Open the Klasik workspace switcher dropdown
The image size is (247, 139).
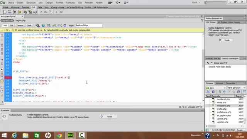196,3
